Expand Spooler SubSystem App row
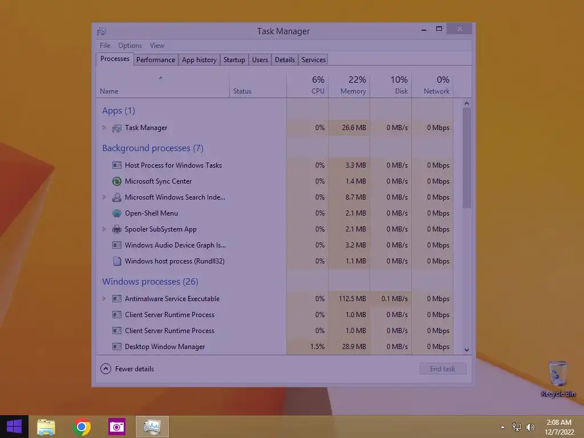This screenshot has height=438, width=584. coord(104,229)
